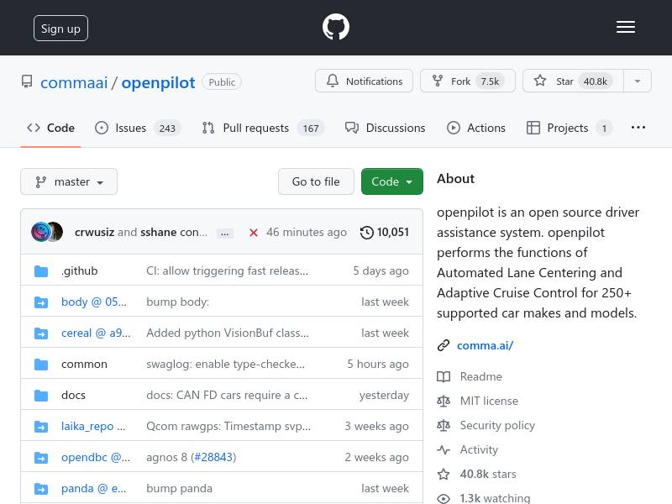Image resolution: width=672 pixels, height=504 pixels.
Task: Open commit 'Added python VisionBuf class...'
Action: [x=228, y=333]
